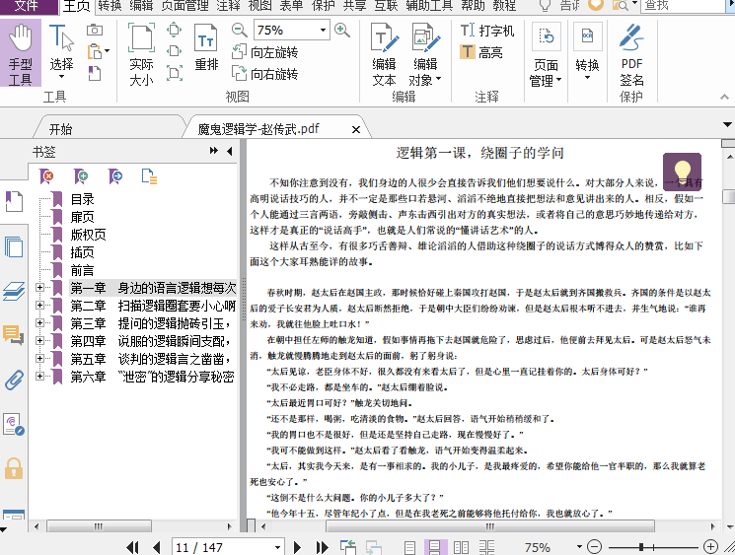Click the lightbulb tips button on page
The width and height of the screenshot is (735, 555).
coord(682,172)
